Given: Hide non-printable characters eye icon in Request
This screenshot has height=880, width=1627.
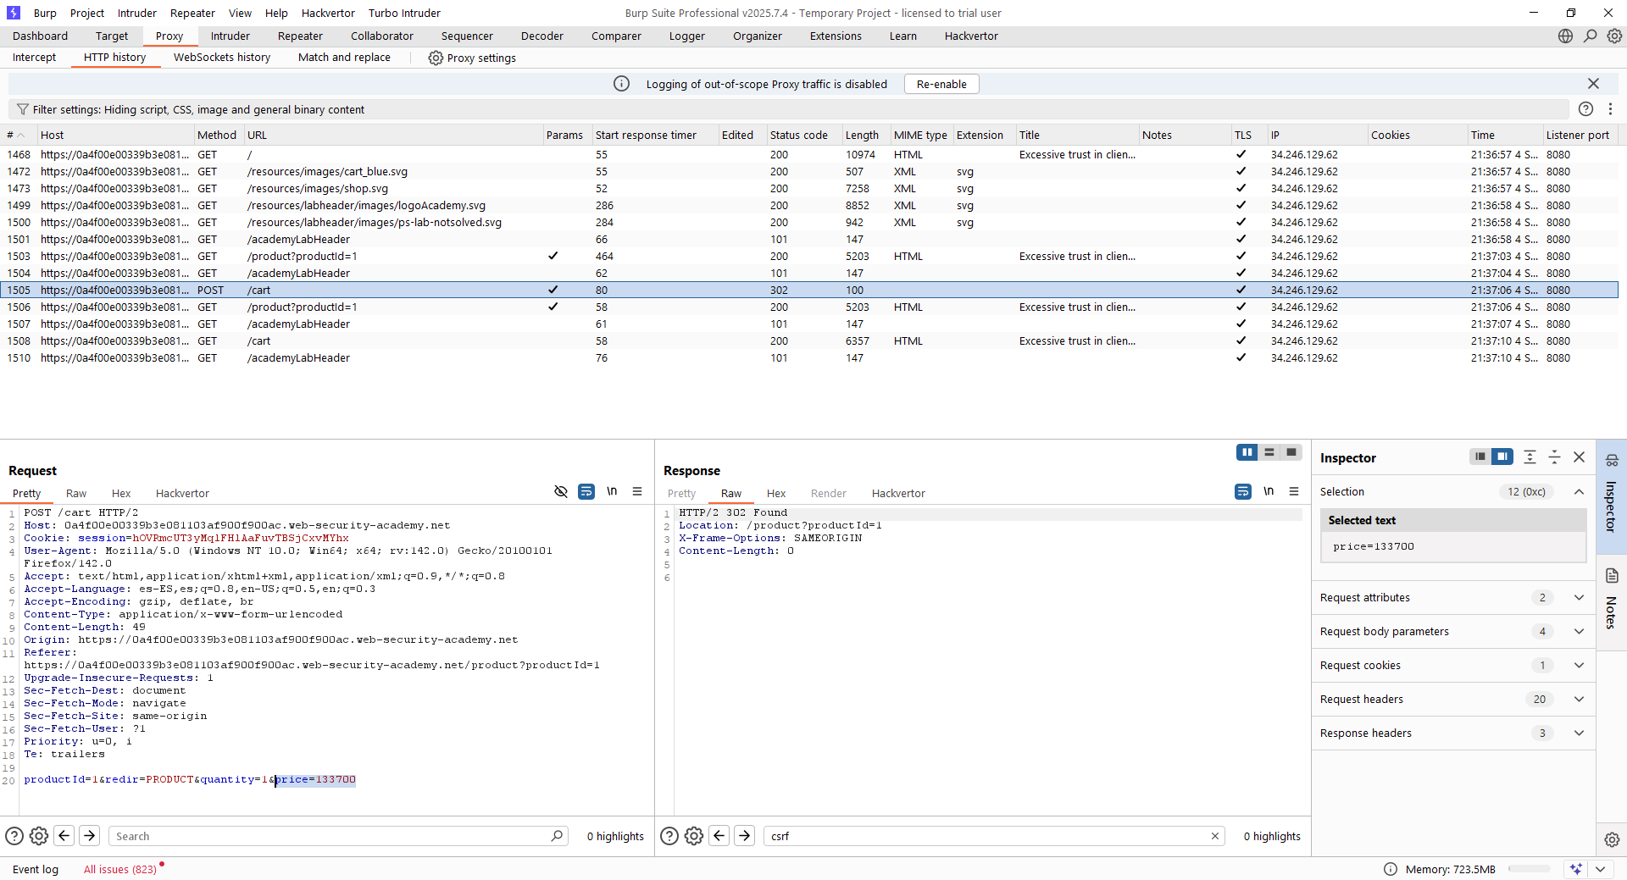Looking at the screenshot, I should click(560, 491).
